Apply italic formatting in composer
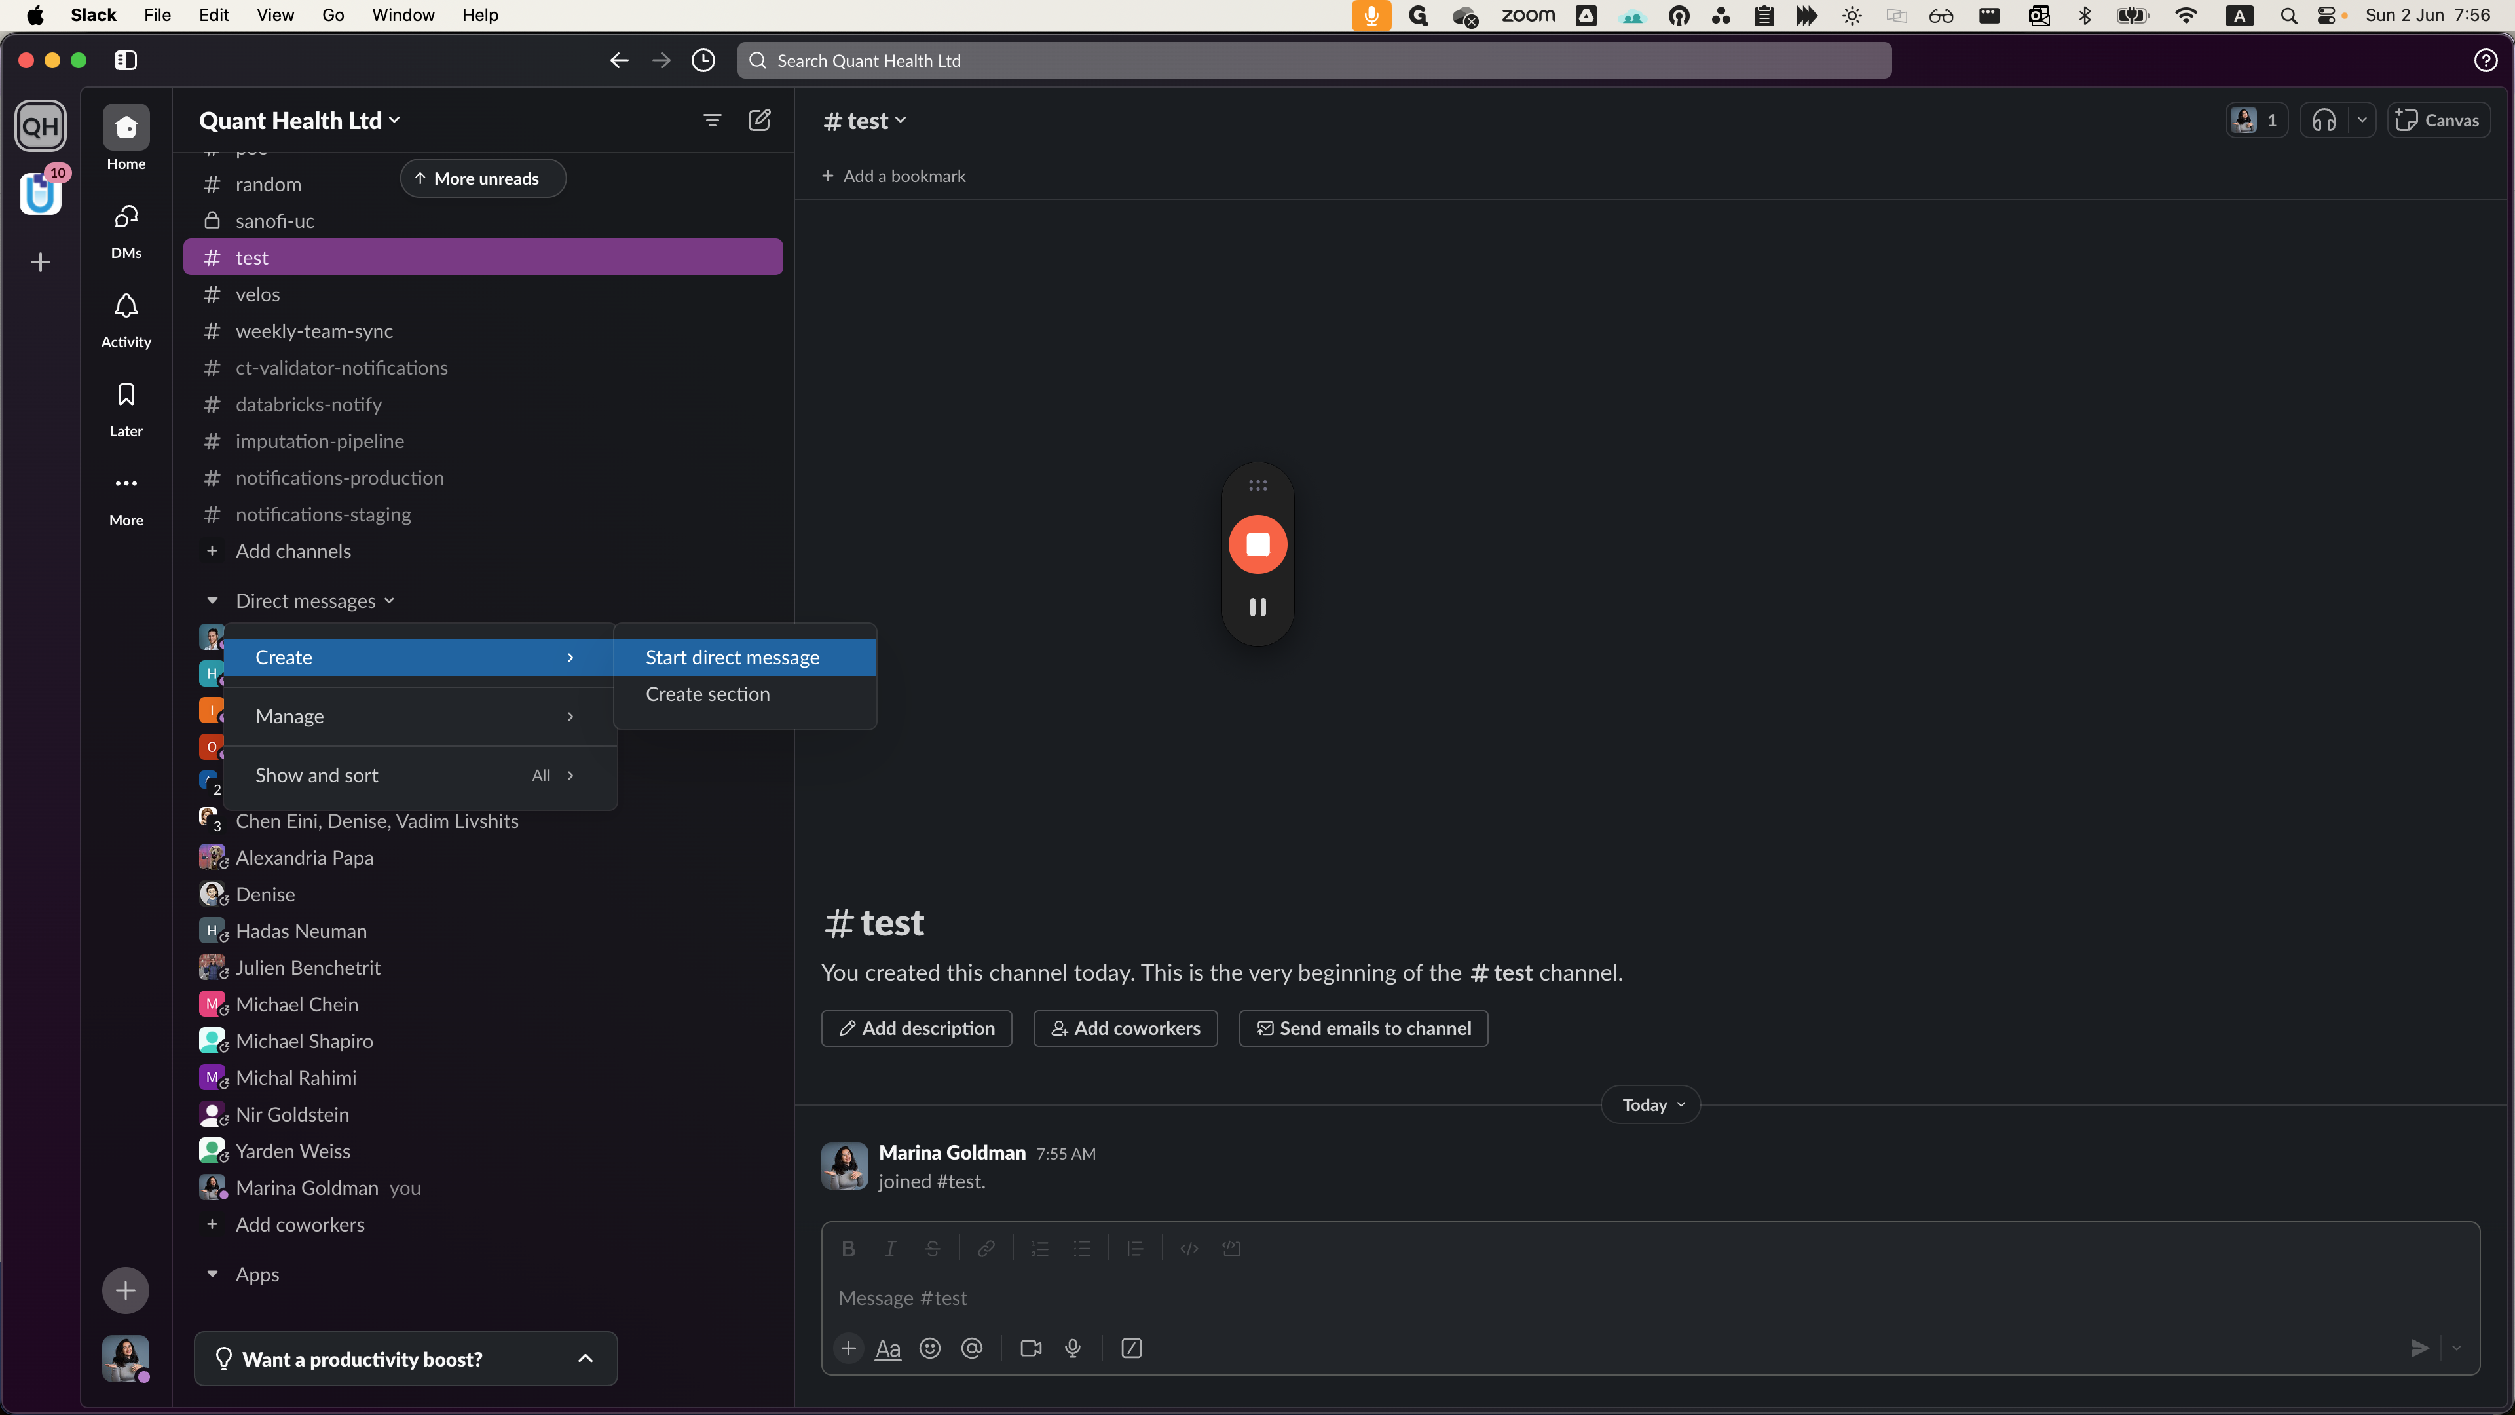The width and height of the screenshot is (2515, 1415). (891, 1249)
